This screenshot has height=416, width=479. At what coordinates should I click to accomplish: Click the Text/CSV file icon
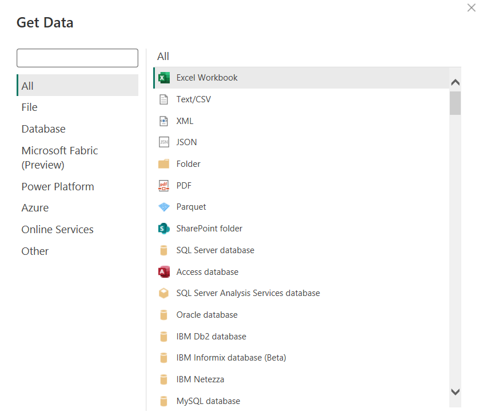(x=164, y=99)
